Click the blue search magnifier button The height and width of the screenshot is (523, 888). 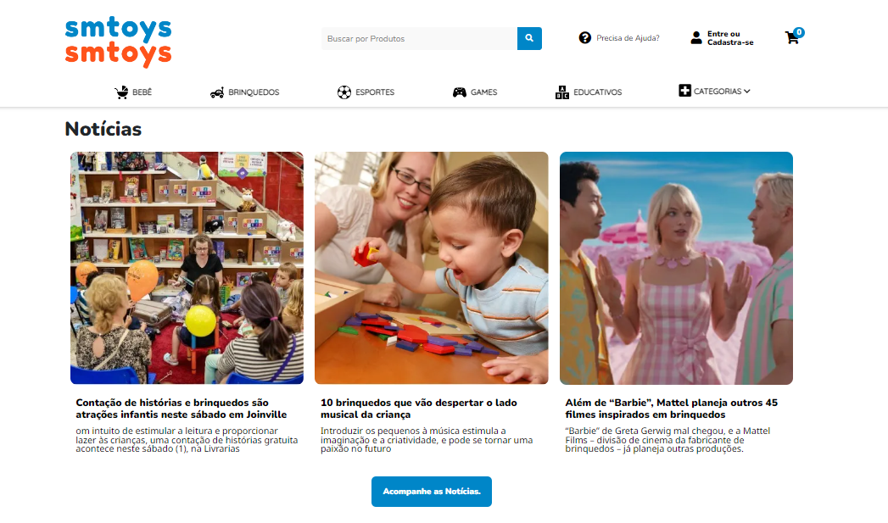pyautogui.click(x=529, y=38)
